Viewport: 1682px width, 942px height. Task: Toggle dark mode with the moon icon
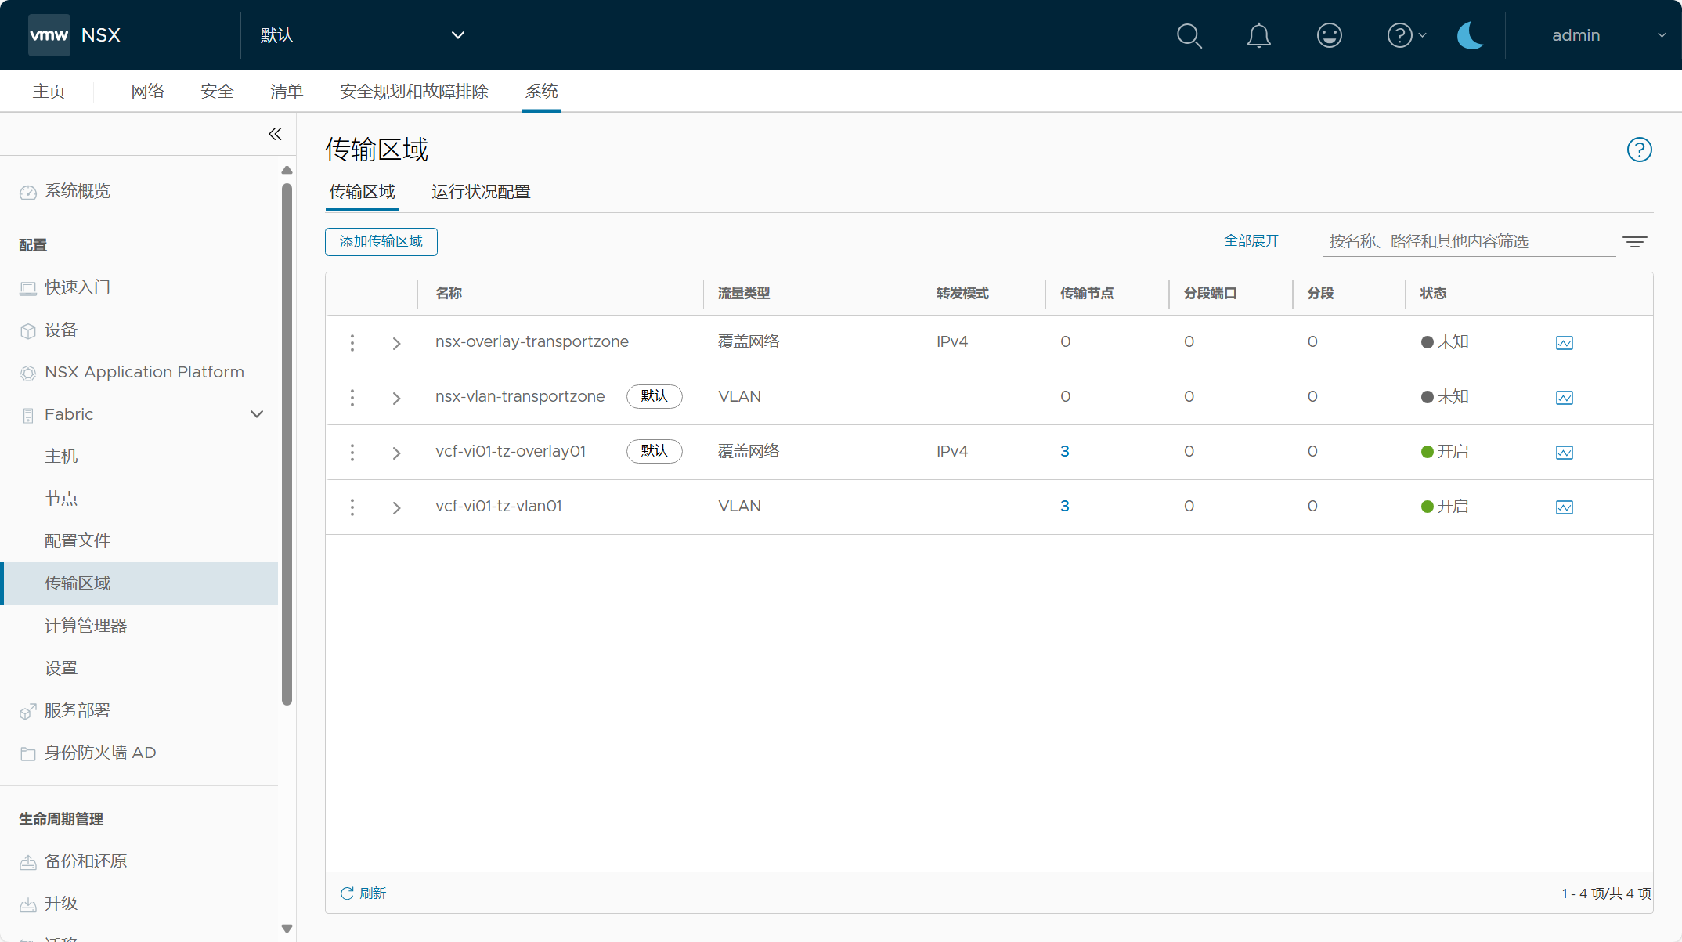pos(1470,35)
